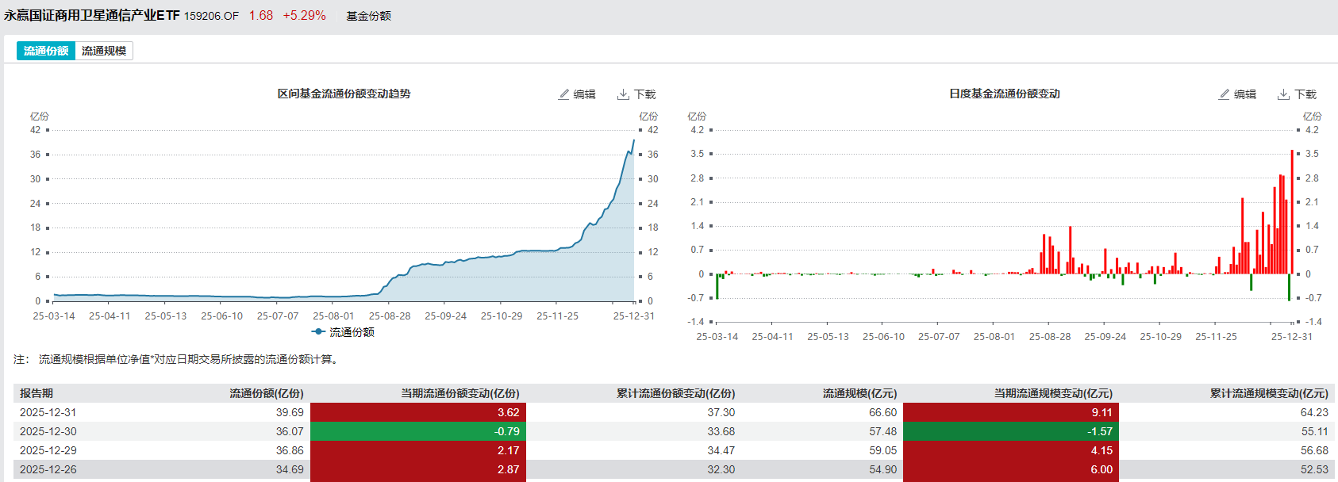Toggle the 流通份额 legend marker
The image size is (1338, 482).
click(319, 332)
